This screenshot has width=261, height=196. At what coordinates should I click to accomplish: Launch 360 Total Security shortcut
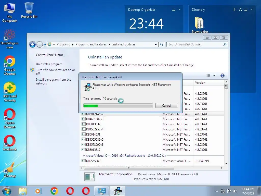[10, 92]
